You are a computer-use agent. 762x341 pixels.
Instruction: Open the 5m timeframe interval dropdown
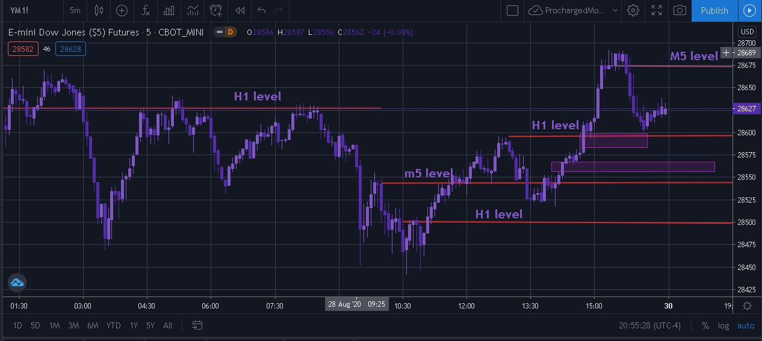(x=75, y=10)
